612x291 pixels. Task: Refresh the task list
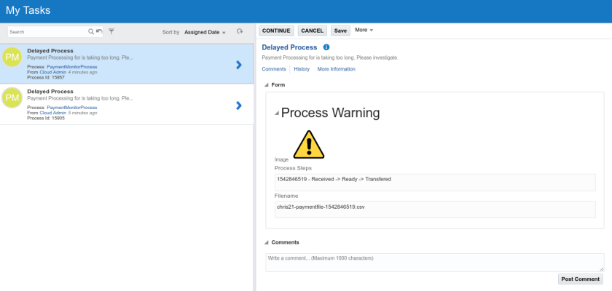point(240,32)
